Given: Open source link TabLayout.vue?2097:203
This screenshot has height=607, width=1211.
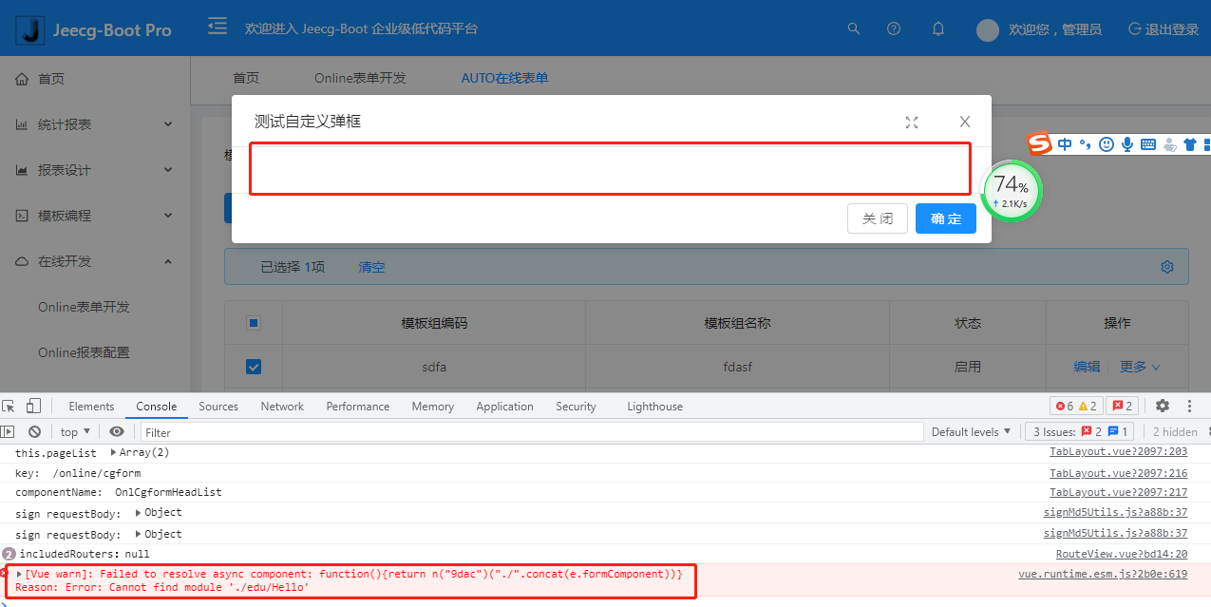Looking at the screenshot, I should pos(1118,453).
